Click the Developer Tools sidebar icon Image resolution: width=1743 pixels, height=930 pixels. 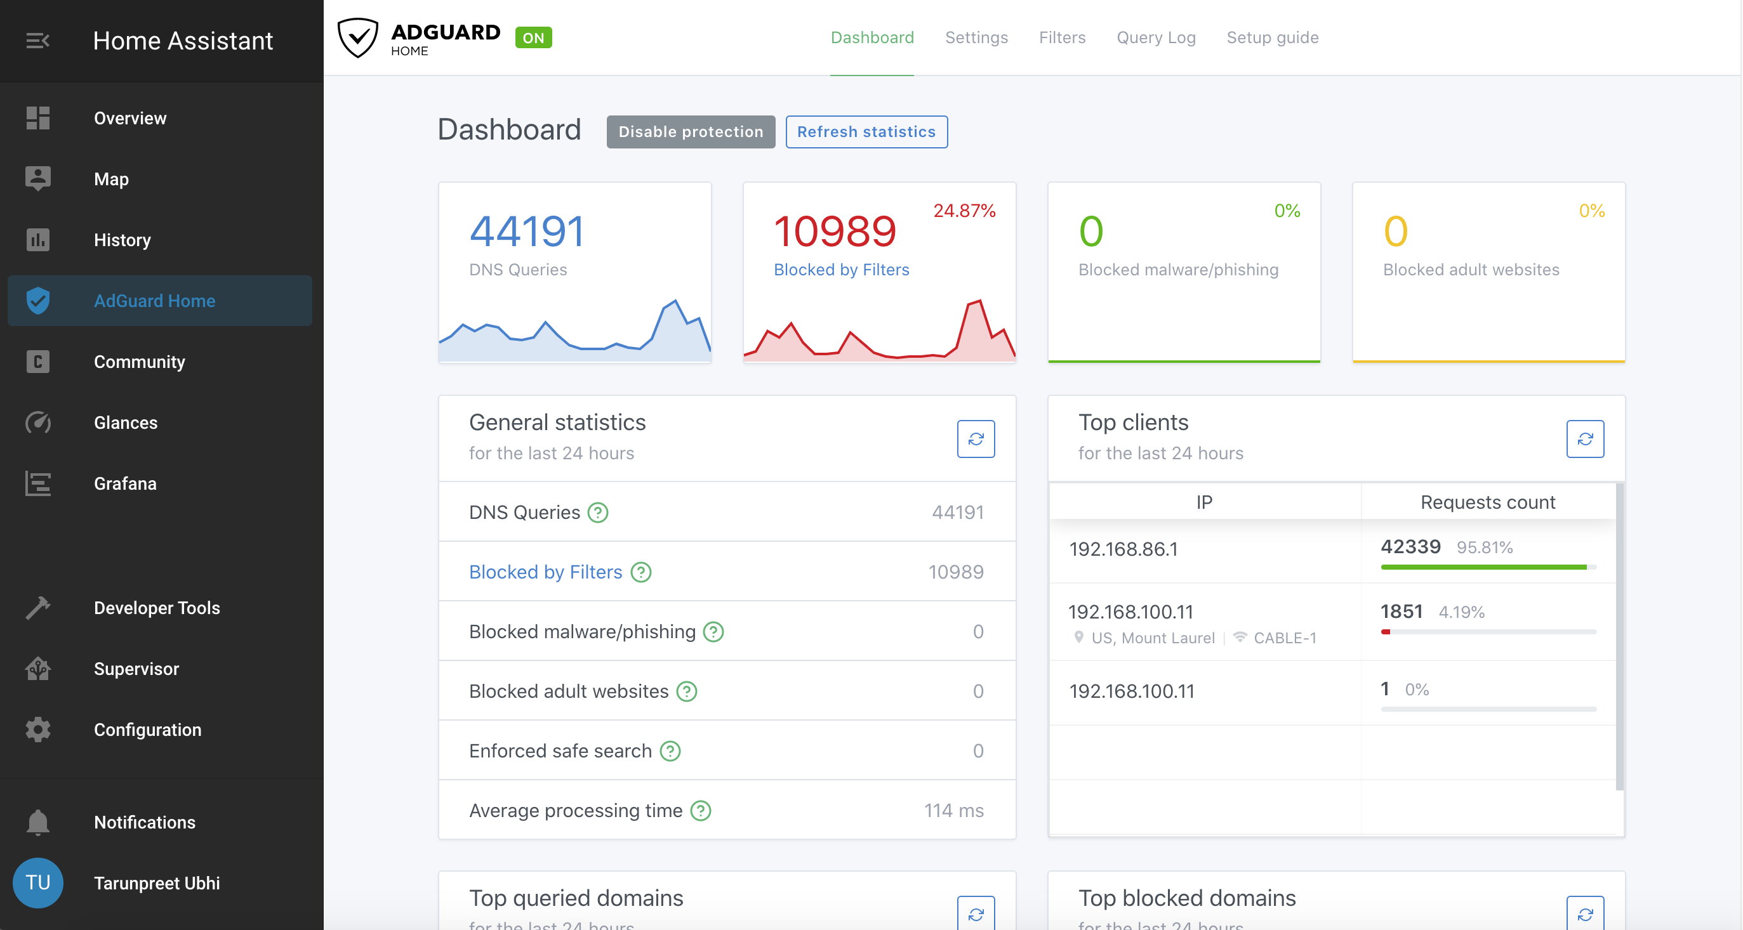(38, 607)
